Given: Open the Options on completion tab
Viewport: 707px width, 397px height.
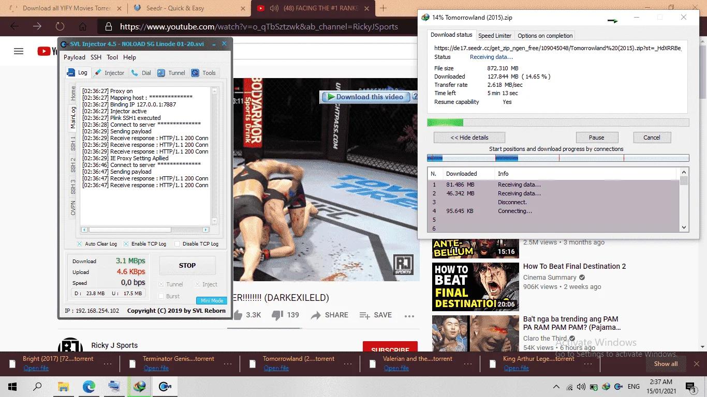Looking at the screenshot, I should click(x=545, y=36).
